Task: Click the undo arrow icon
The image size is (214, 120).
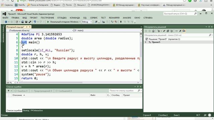Action: point(35,22)
